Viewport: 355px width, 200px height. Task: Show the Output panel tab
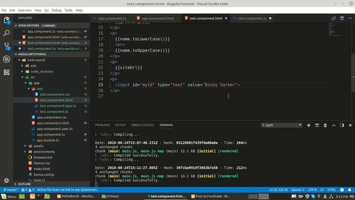pyautogui.click(x=120, y=125)
